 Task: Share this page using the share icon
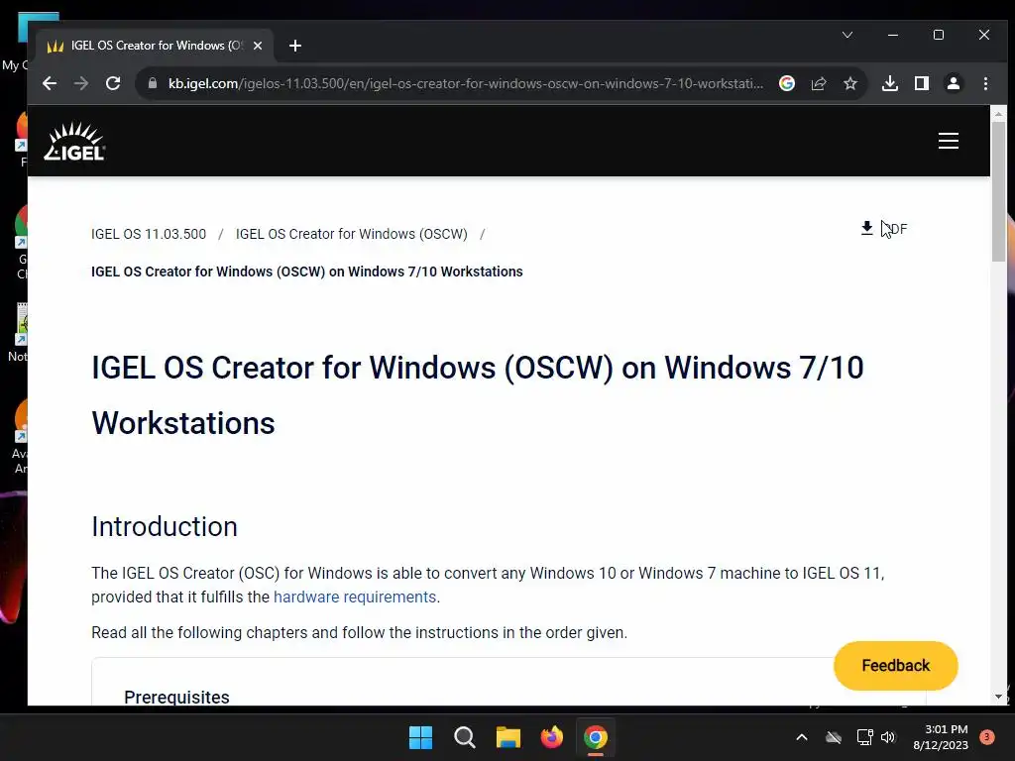point(819,83)
